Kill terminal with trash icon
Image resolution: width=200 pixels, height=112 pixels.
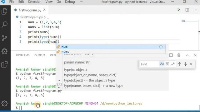click(x=179, y=55)
